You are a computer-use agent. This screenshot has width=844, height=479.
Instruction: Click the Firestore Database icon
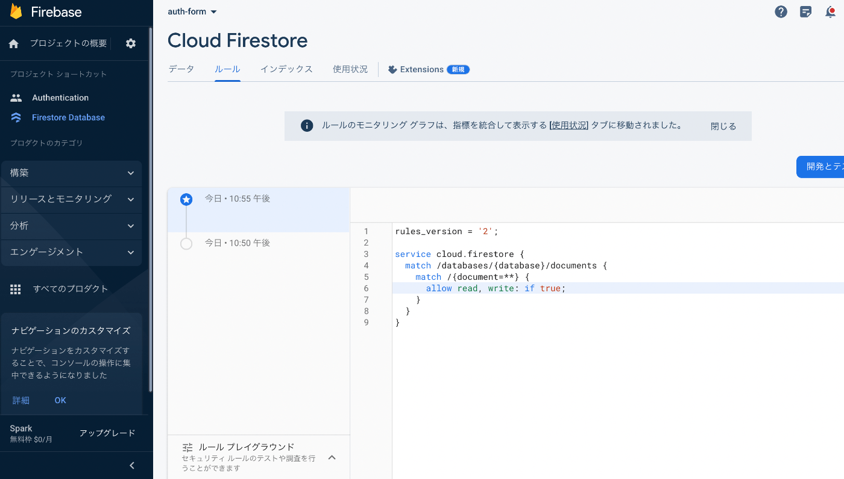16,117
